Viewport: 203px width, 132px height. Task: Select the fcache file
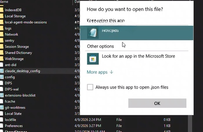10,101
